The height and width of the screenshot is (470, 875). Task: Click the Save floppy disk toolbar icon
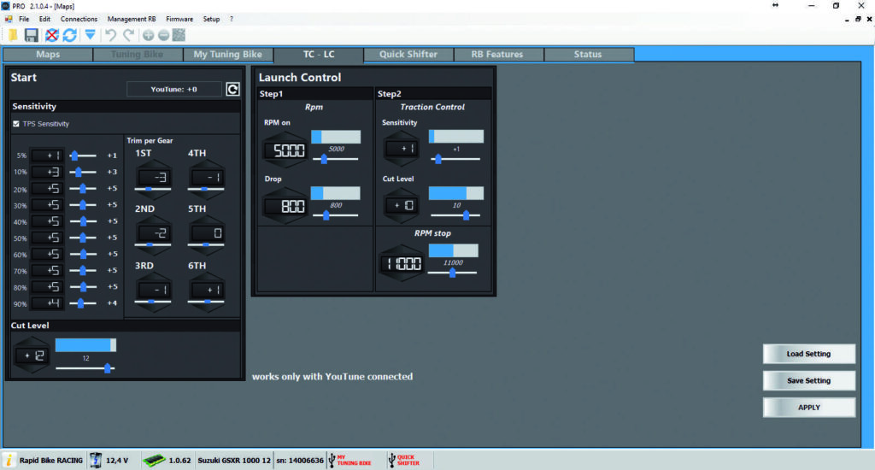click(x=31, y=35)
